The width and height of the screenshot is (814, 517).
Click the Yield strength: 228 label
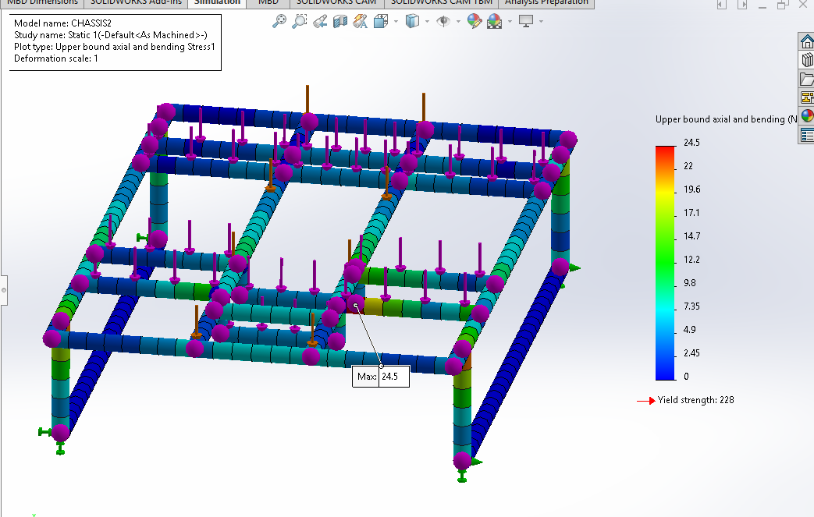(695, 400)
